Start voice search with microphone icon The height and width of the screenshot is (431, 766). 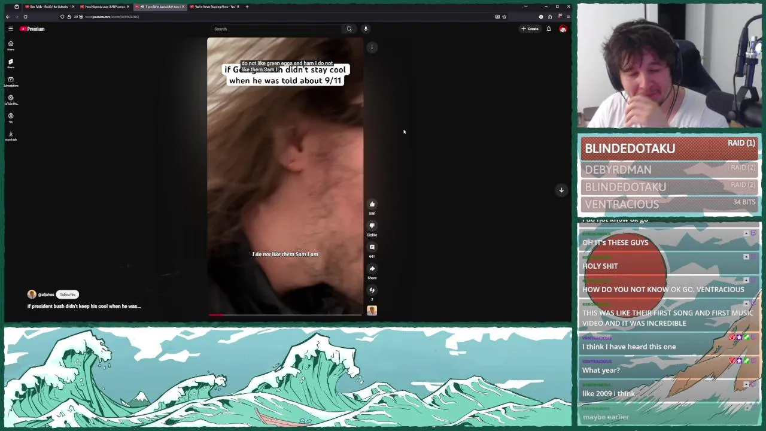coord(366,29)
